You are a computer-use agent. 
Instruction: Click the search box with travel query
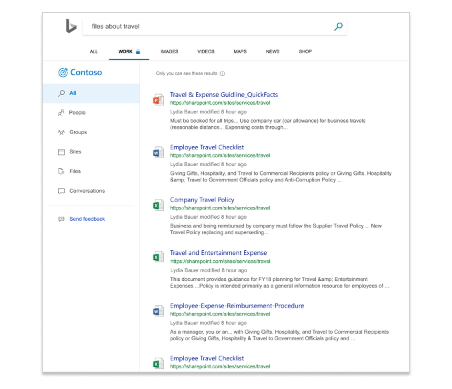(x=207, y=27)
